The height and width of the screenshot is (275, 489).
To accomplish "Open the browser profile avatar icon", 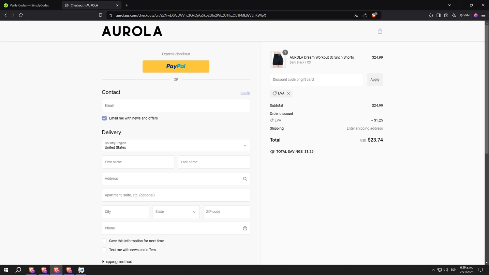I will pyautogui.click(x=476, y=15).
